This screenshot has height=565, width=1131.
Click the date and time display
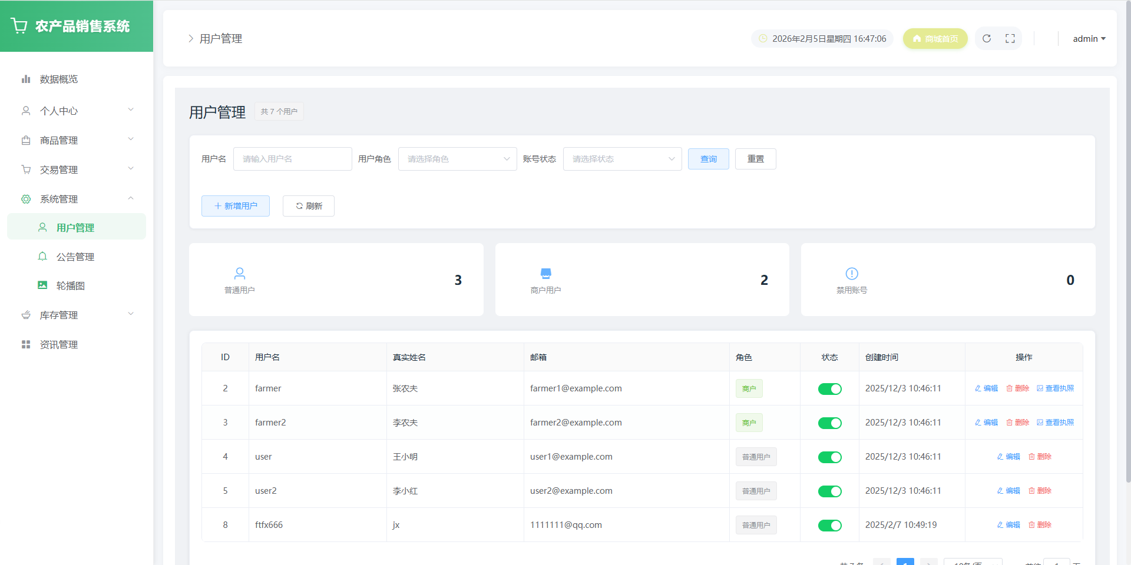click(x=822, y=39)
